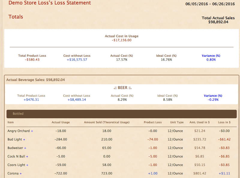Click BEER Cost without Loss +$8,489.14
240x178 pixels.
(77, 100)
